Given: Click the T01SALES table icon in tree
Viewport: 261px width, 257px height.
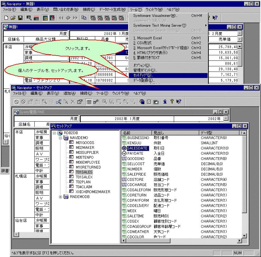Looking at the screenshot, I should 71,172.
